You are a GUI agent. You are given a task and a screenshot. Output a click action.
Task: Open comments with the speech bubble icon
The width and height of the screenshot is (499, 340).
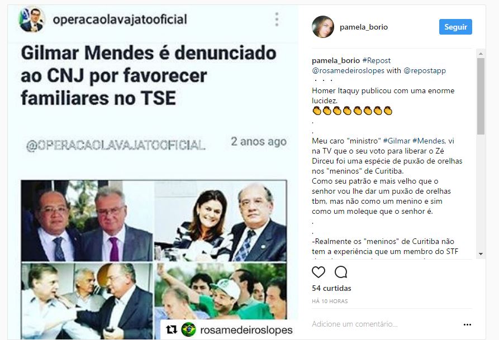coord(341,272)
